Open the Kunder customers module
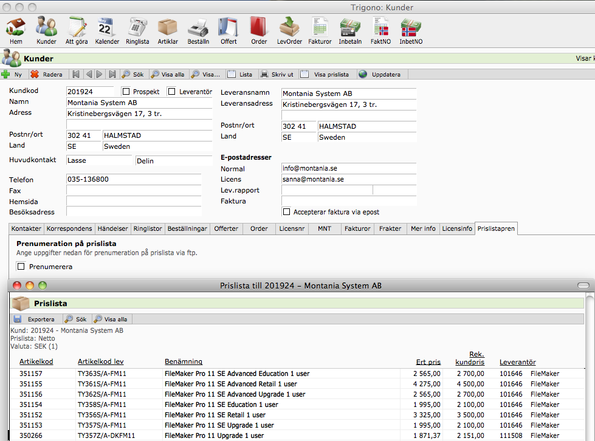595x441 pixels. 46,31
